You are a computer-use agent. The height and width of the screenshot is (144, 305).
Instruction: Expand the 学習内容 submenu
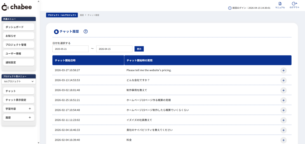[x=30, y=109]
